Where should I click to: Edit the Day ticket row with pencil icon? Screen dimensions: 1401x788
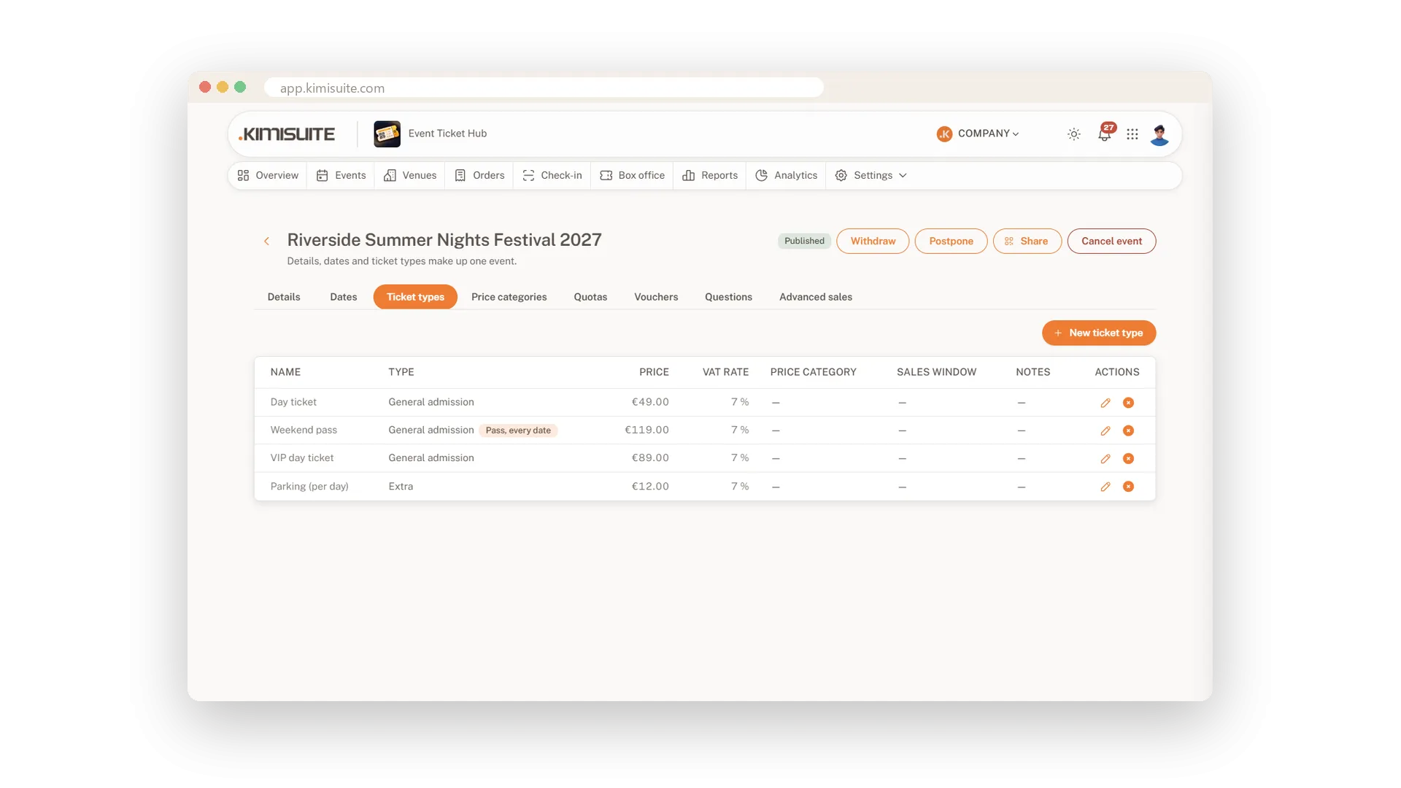point(1105,403)
